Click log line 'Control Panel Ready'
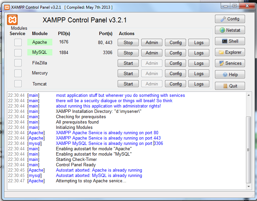 coord(76,165)
